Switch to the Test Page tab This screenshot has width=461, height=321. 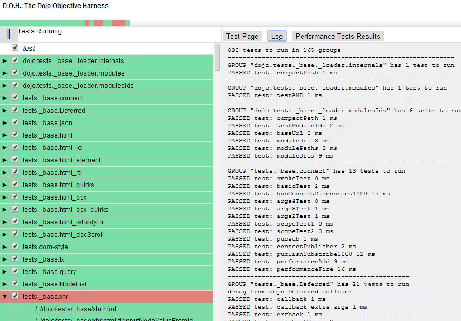click(x=242, y=36)
